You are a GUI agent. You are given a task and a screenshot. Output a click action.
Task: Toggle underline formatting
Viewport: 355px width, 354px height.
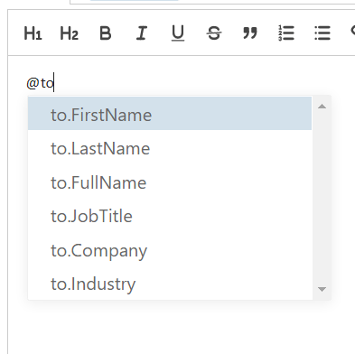(x=178, y=33)
